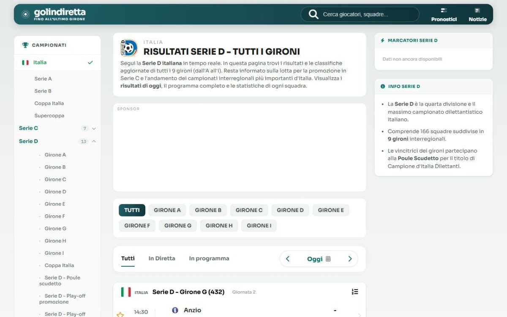Open Serie C in the sidebar

click(x=28, y=128)
